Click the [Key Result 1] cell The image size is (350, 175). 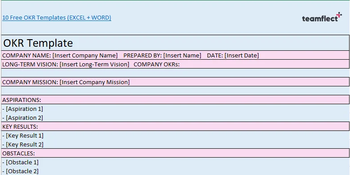coord(175,135)
